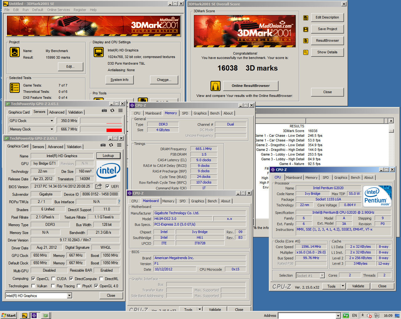Open Tools dropdown arrow in CPU-Z CPU window

point(343,286)
